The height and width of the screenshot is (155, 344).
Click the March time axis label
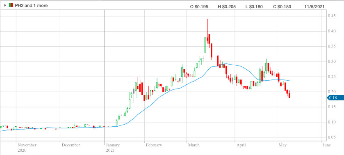click(x=194, y=145)
